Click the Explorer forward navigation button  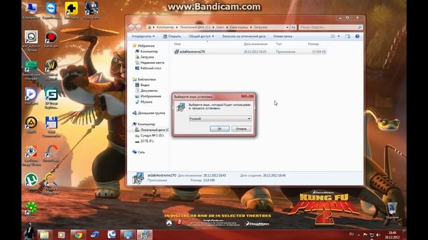click(x=138, y=27)
